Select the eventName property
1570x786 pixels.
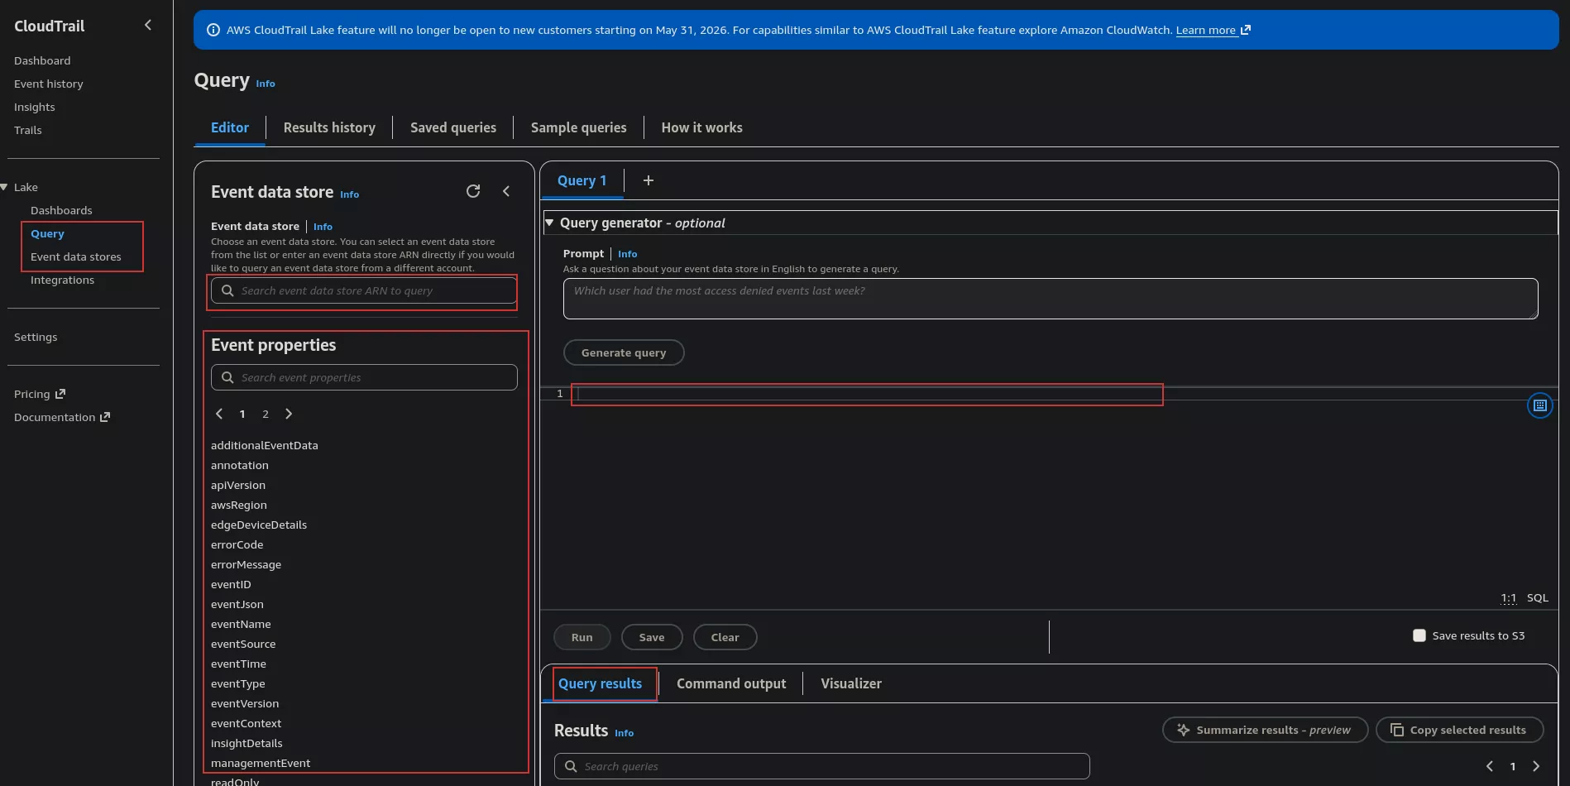(241, 624)
